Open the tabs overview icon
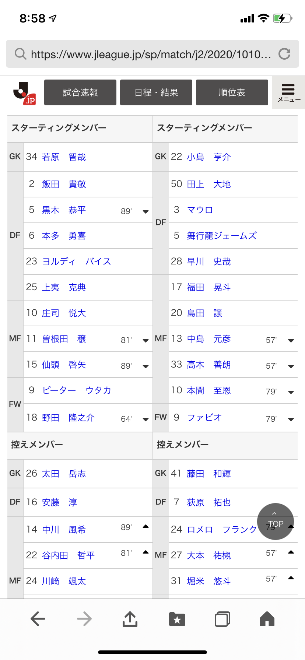Viewport: 305px width, 660px height. click(222, 619)
